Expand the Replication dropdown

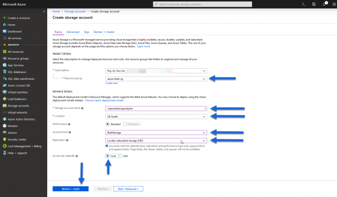pyautogui.click(x=156, y=140)
